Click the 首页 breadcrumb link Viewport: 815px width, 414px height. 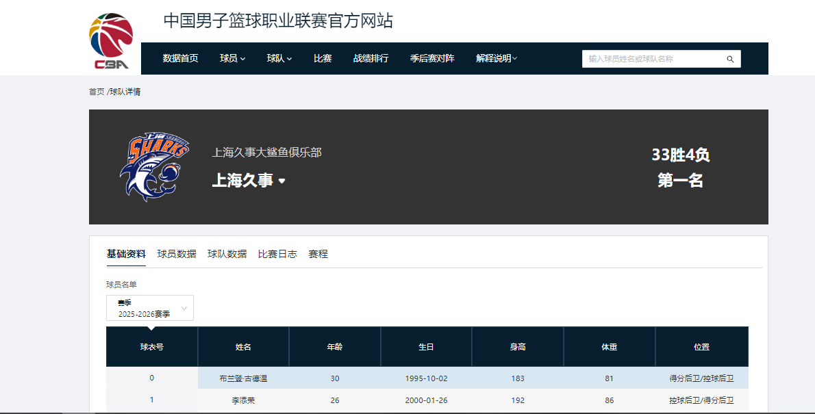97,92
